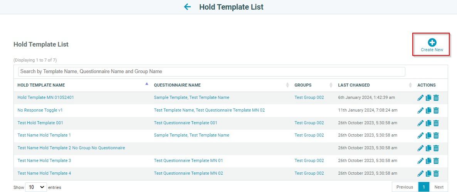
Task: Edit Test Name Hold Template 3
Action: pos(420,161)
